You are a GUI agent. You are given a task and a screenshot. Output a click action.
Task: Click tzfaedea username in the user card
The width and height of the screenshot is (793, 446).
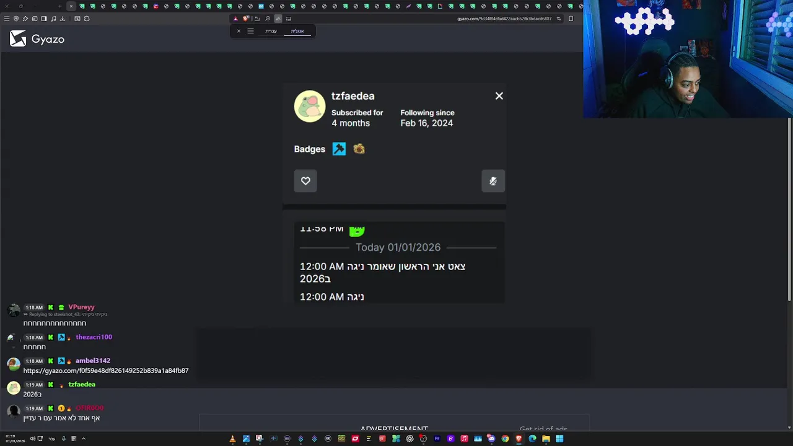(x=353, y=96)
